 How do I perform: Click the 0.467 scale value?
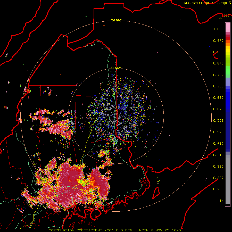[218, 144]
